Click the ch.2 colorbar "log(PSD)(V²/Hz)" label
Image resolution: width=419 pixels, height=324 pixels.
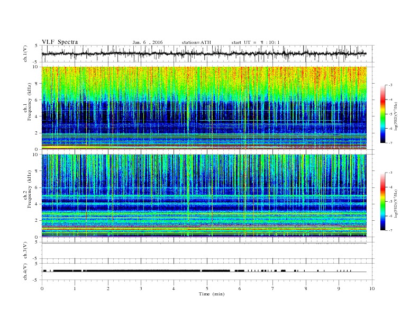(395, 203)
